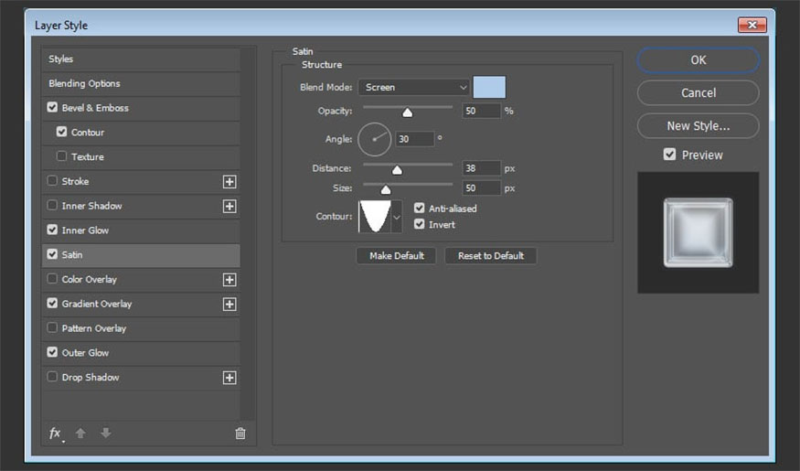Enable the Pattern Overlay effect checkbox
The height and width of the screenshot is (471, 800).
click(52, 328)
